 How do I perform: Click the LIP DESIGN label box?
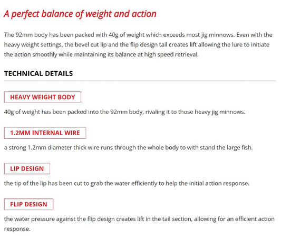27,168
